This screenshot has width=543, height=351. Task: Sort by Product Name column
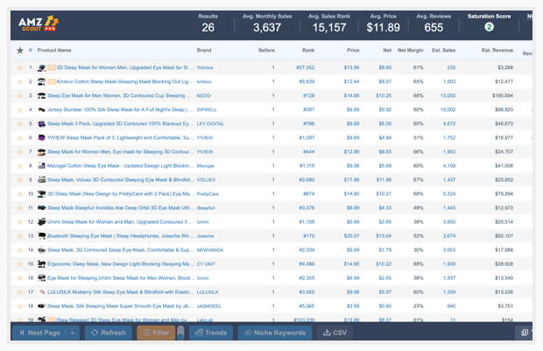[54, 50]
